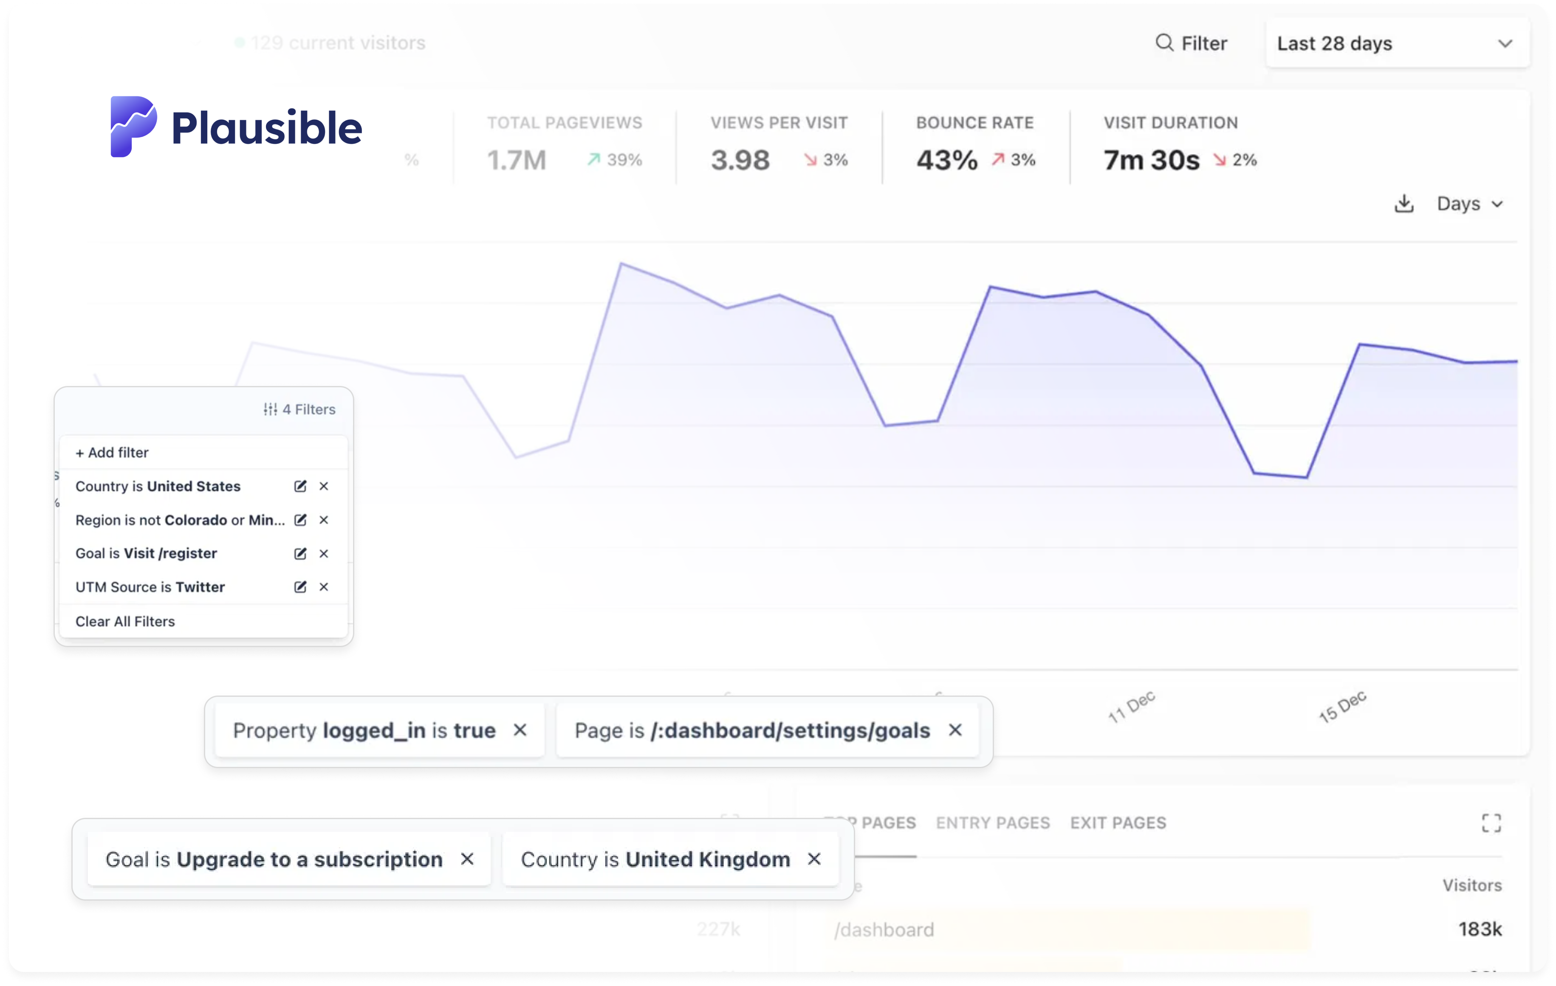Image resolution: width=1556 pixels, height=986 pixels.
Task: Remove the Region is not Colorado filter
Action: [324, 519]
